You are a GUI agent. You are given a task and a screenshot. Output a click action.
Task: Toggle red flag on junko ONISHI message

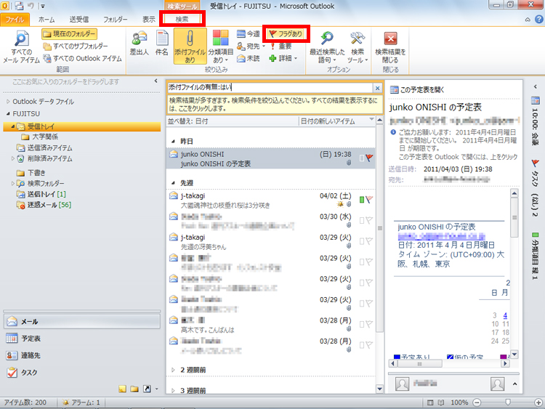click(x=369, y=158)
